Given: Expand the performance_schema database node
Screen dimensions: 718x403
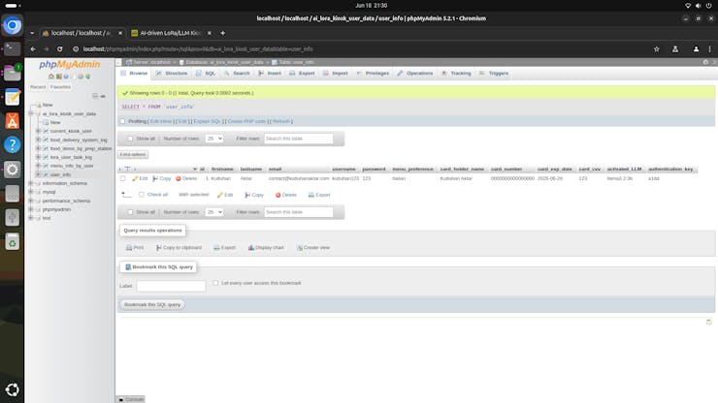Looking at the screenshot, I should point(31,201).
